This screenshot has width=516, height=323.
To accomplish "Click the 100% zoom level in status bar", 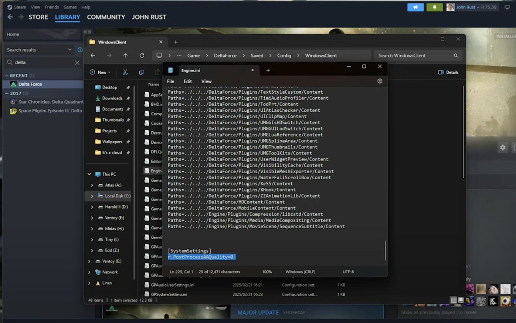I will (267, 272).
